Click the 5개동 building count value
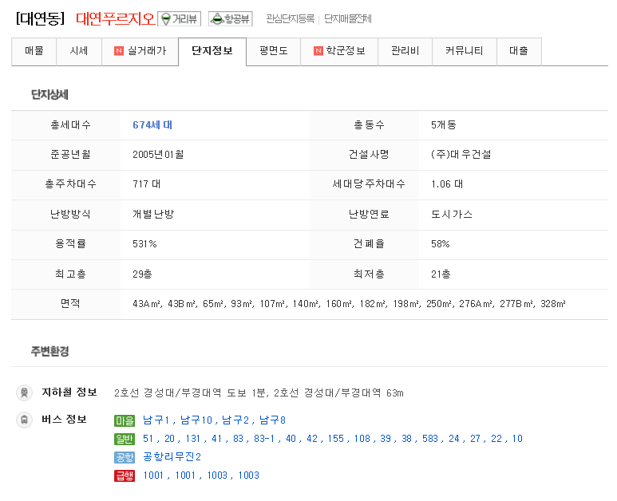The height and width of the screenshot is (501, 617). (x=444, y=125)
